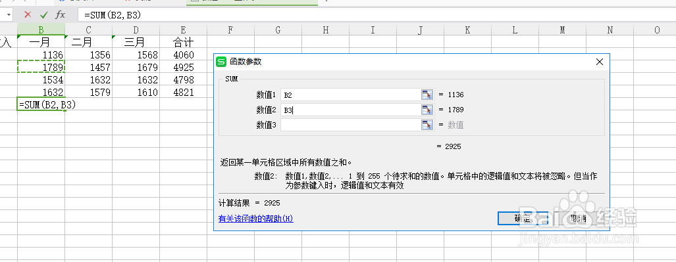Select column J header
This screenshot has height=262, width=676.
421,30
